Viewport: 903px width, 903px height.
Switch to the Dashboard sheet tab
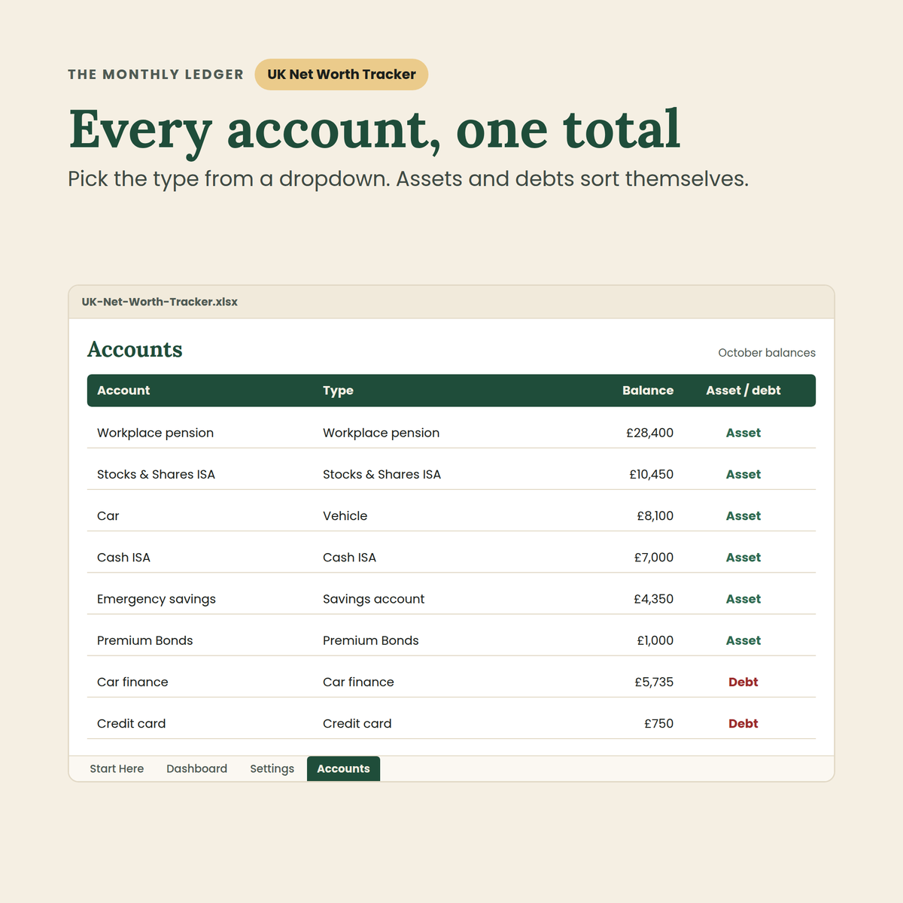196,768
